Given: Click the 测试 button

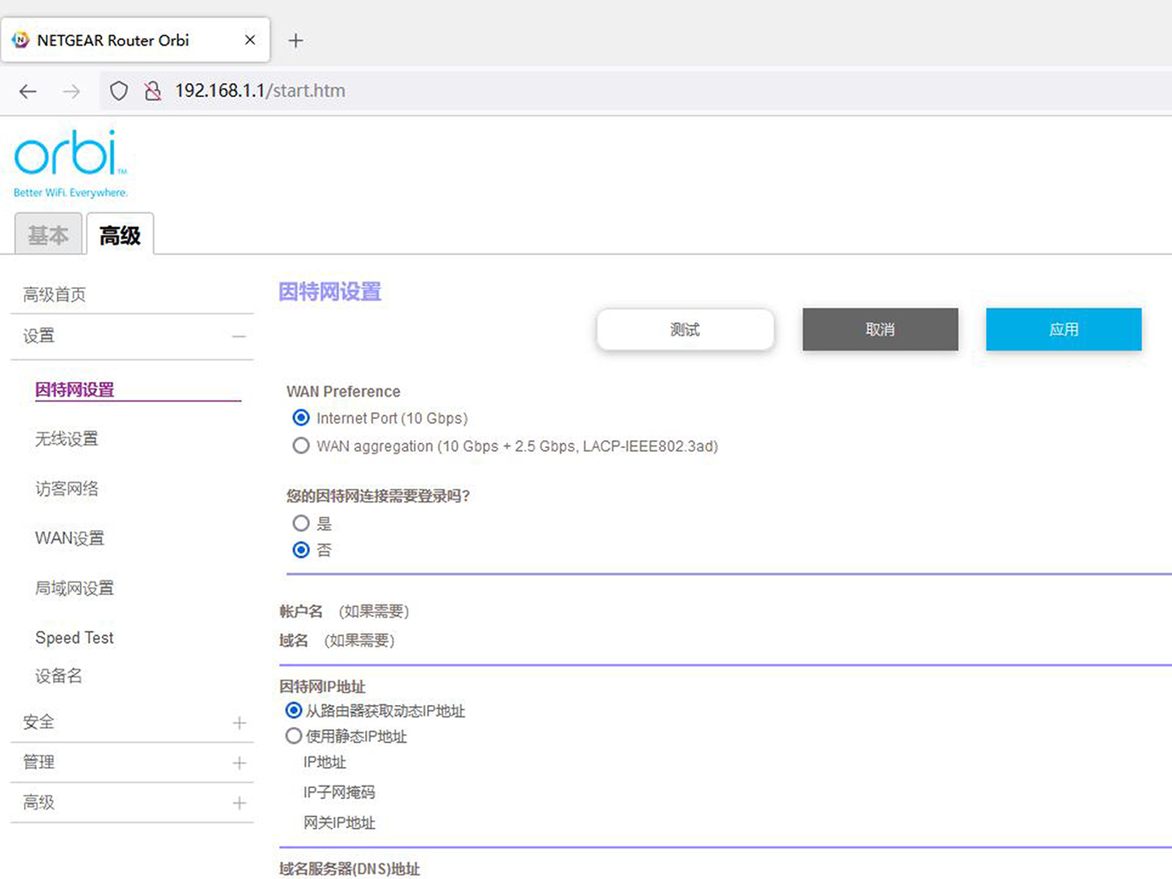Looking at the screenshot, I should click(x=685, y=329).
